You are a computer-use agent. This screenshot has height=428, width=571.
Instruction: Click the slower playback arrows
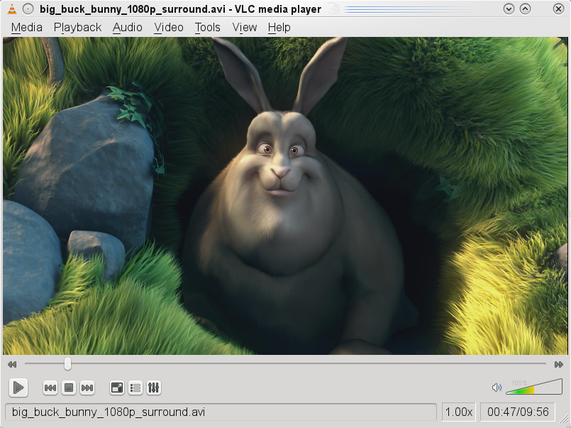pyautogui.click(x=11, y=363)
